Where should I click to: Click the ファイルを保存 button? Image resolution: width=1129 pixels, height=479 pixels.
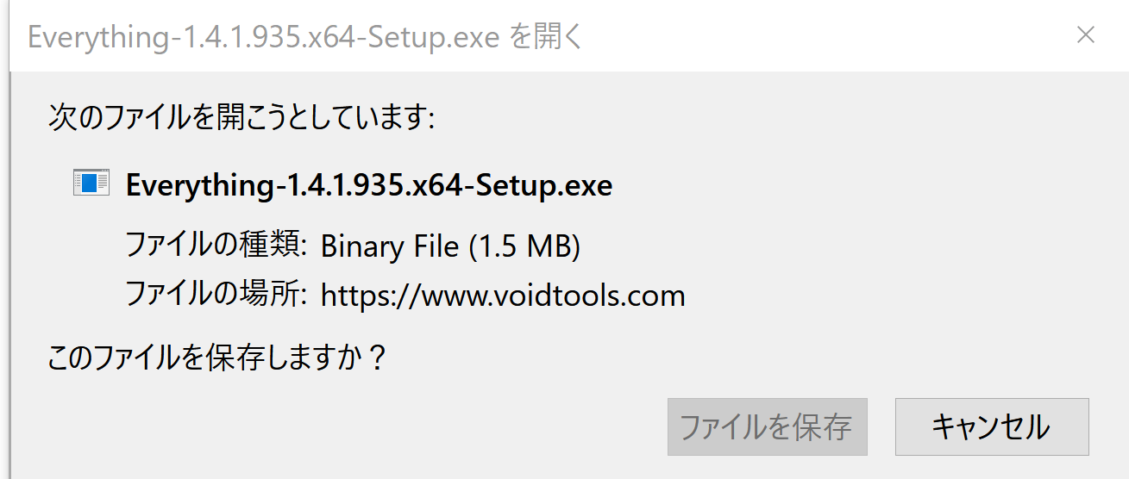click(x=767, y=426)
